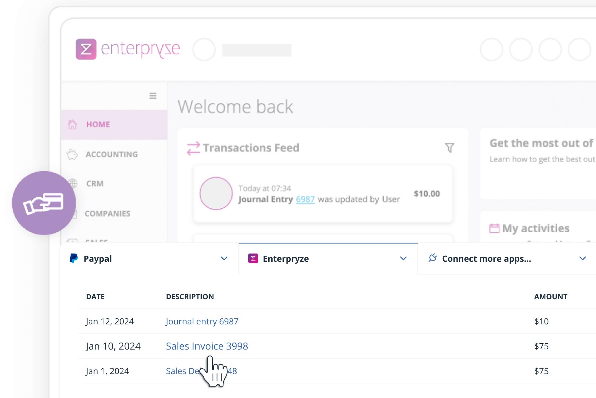Viewport: 596px width, 398px height.
Task: Expand the Paypal dropdown
Action: [224, 258]
